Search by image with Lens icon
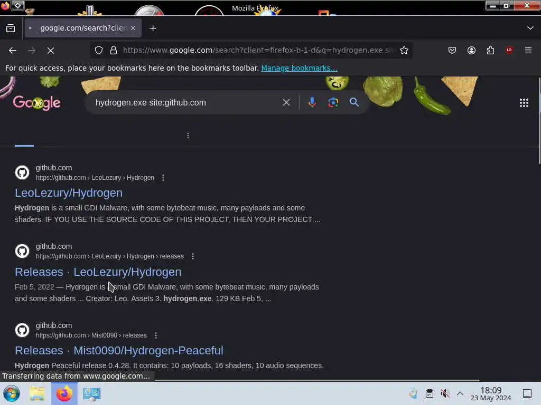Image resolution: width=541 pixels, height=405 pixels. tap(333, 102)
